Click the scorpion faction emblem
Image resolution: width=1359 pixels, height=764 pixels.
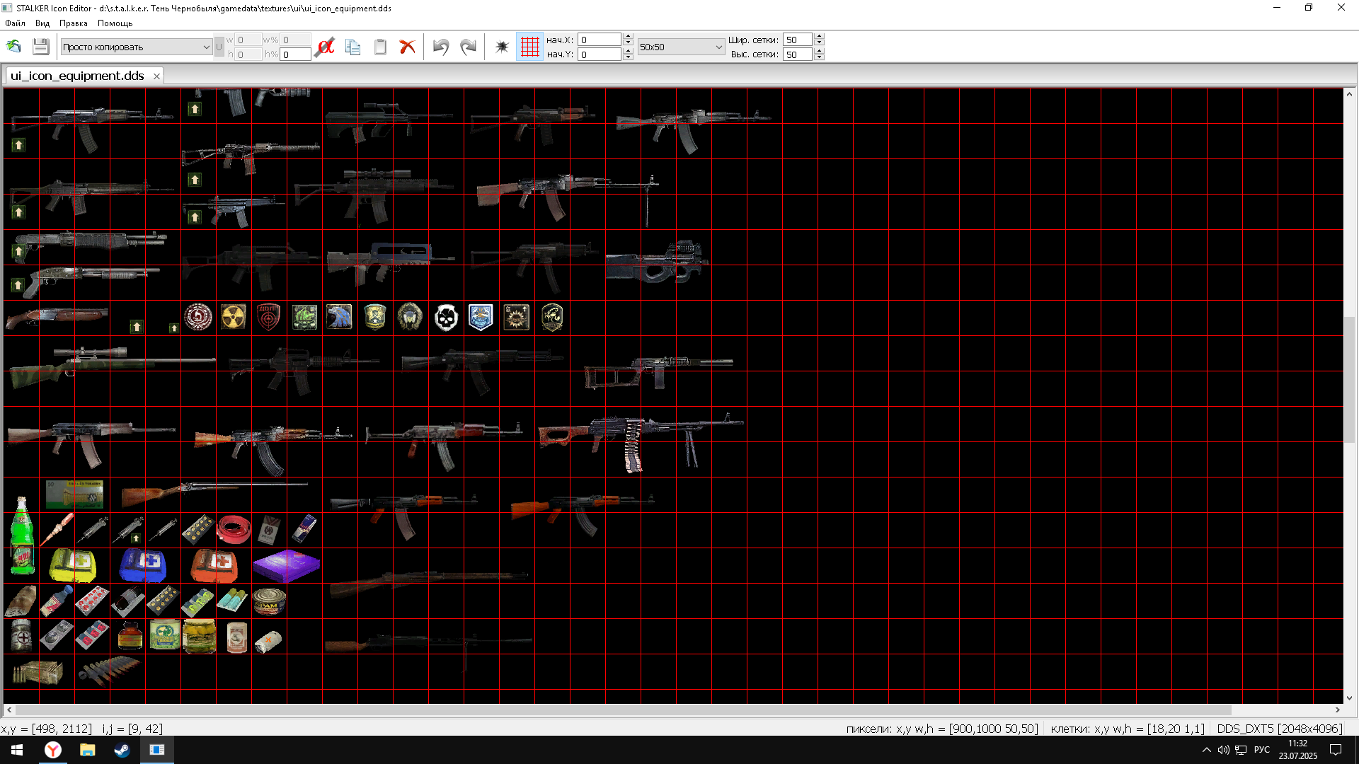click(x=552, y=317)
